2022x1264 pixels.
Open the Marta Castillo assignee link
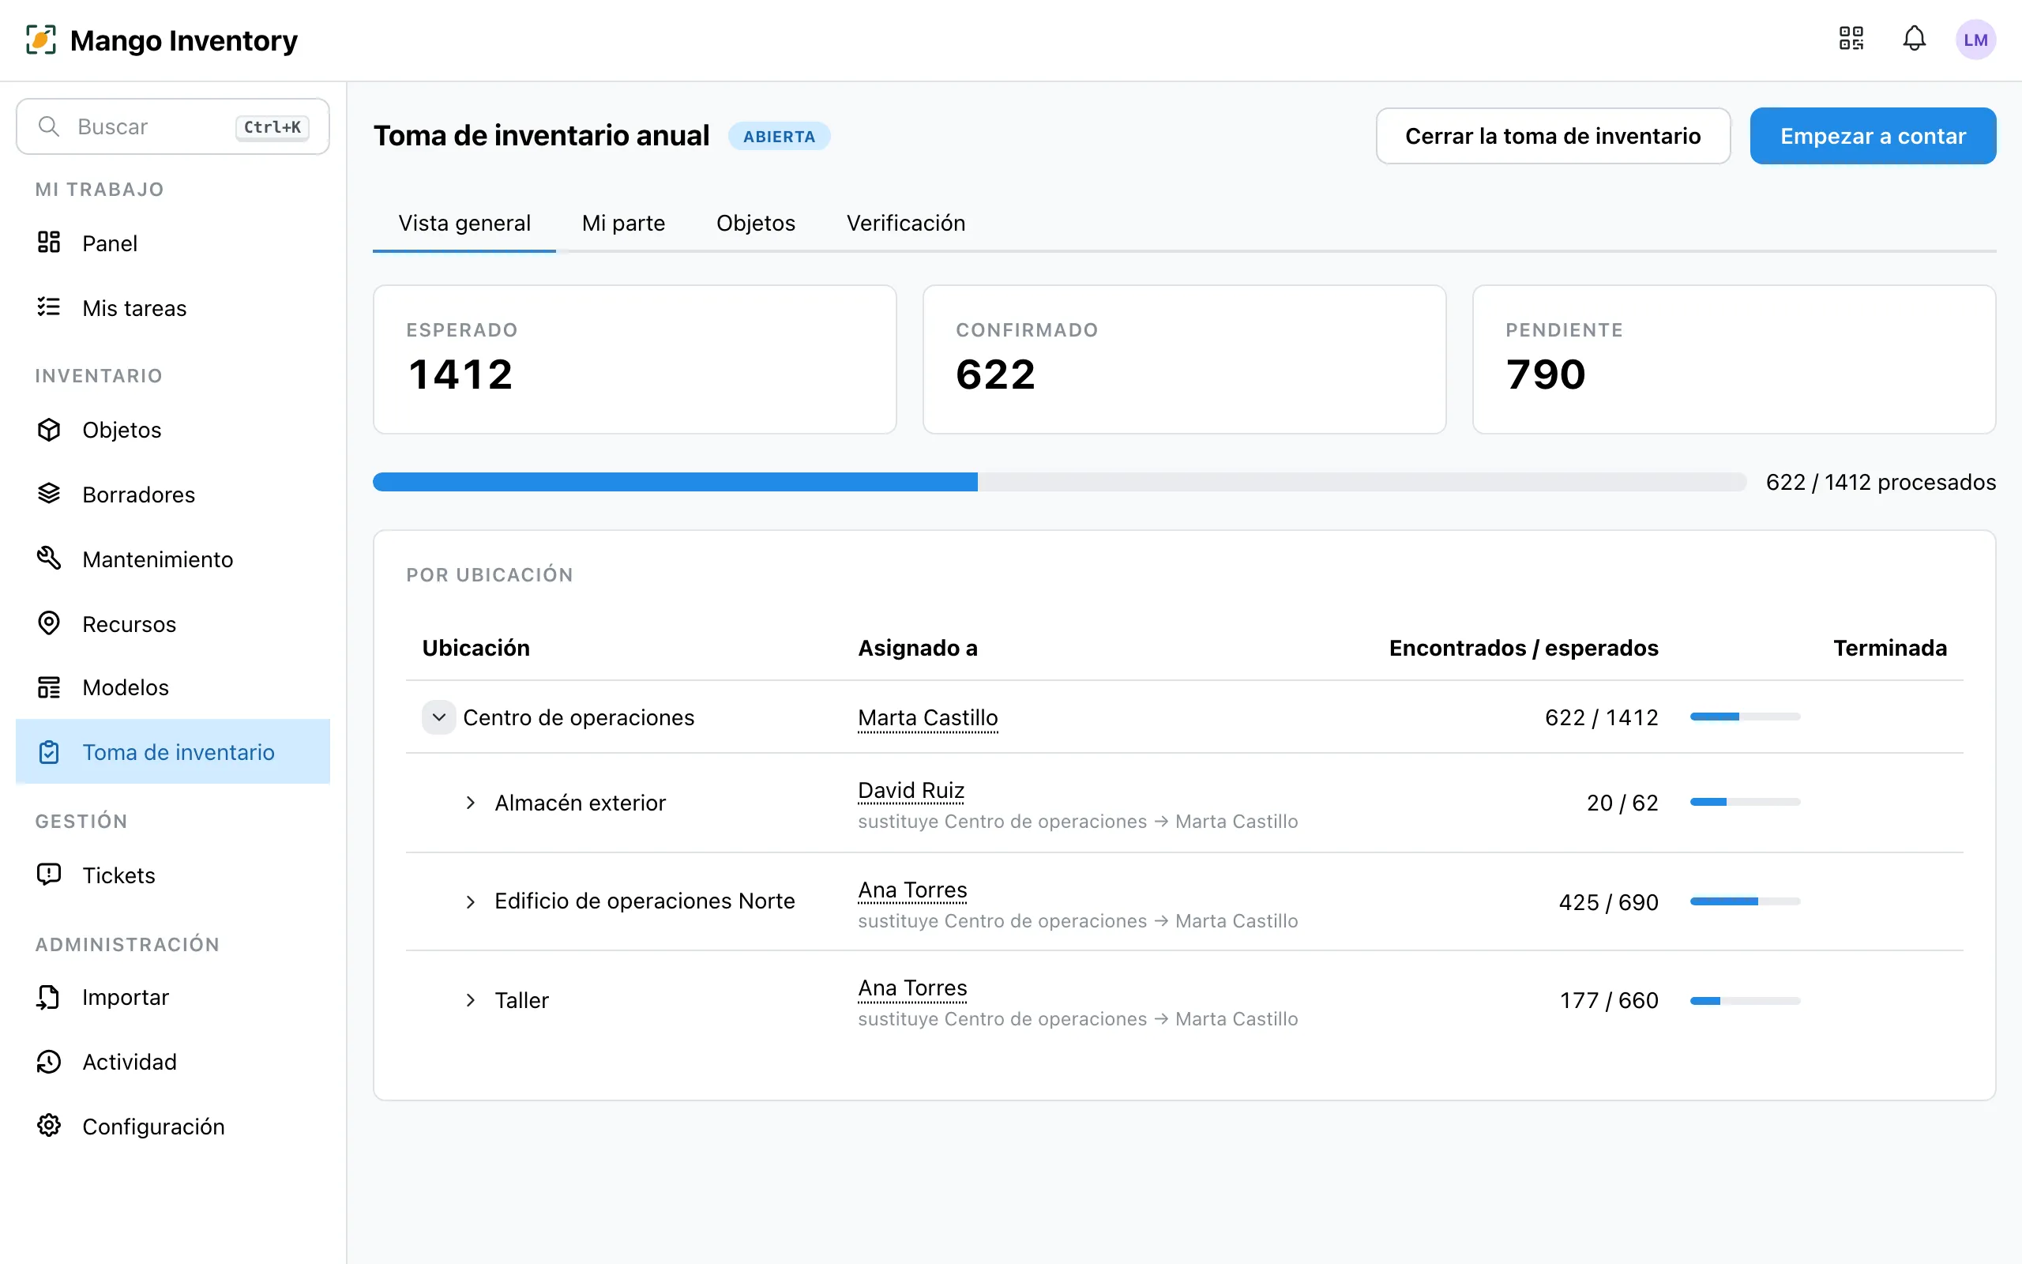pyautogui.click(x=927, y=717)
